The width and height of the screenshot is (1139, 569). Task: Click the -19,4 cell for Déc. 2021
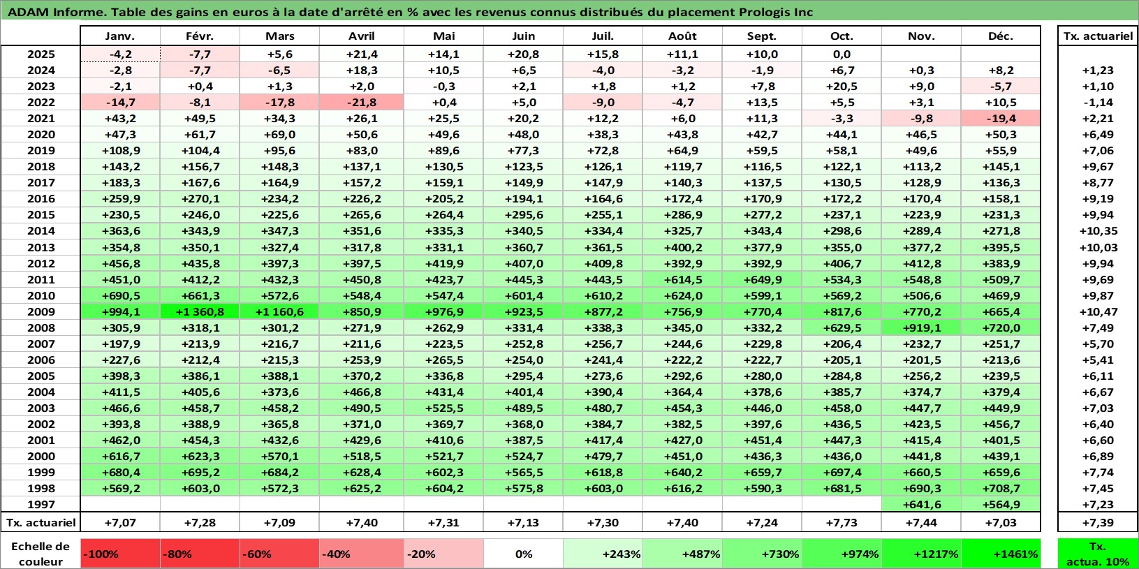point(1001,119)
